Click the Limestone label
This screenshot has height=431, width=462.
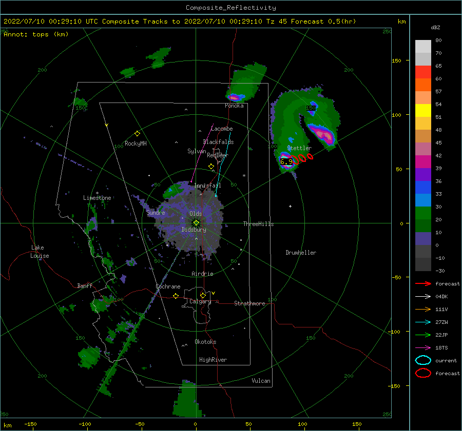(x=97, y=198)
